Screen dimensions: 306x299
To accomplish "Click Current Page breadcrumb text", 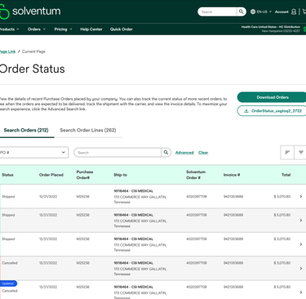I will [x=33, y=51].
